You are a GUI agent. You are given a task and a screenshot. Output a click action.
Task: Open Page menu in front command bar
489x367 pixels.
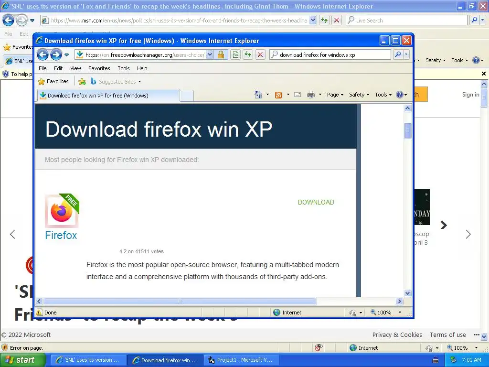click(335, 95)
